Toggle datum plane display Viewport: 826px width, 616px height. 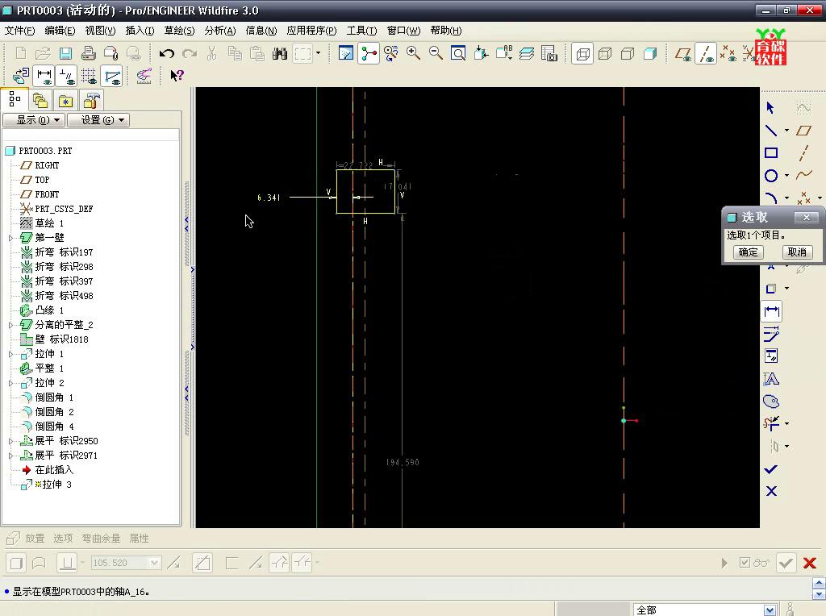(683, 53)
